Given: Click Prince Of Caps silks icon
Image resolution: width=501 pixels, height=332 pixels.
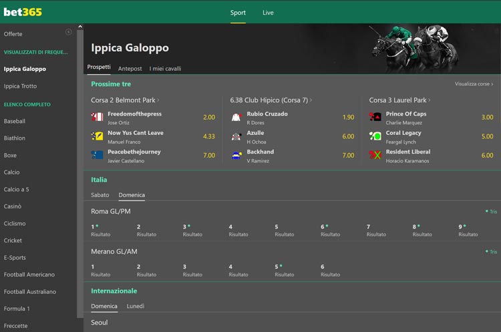Looking at the screenshot, I should click(375, 118).
